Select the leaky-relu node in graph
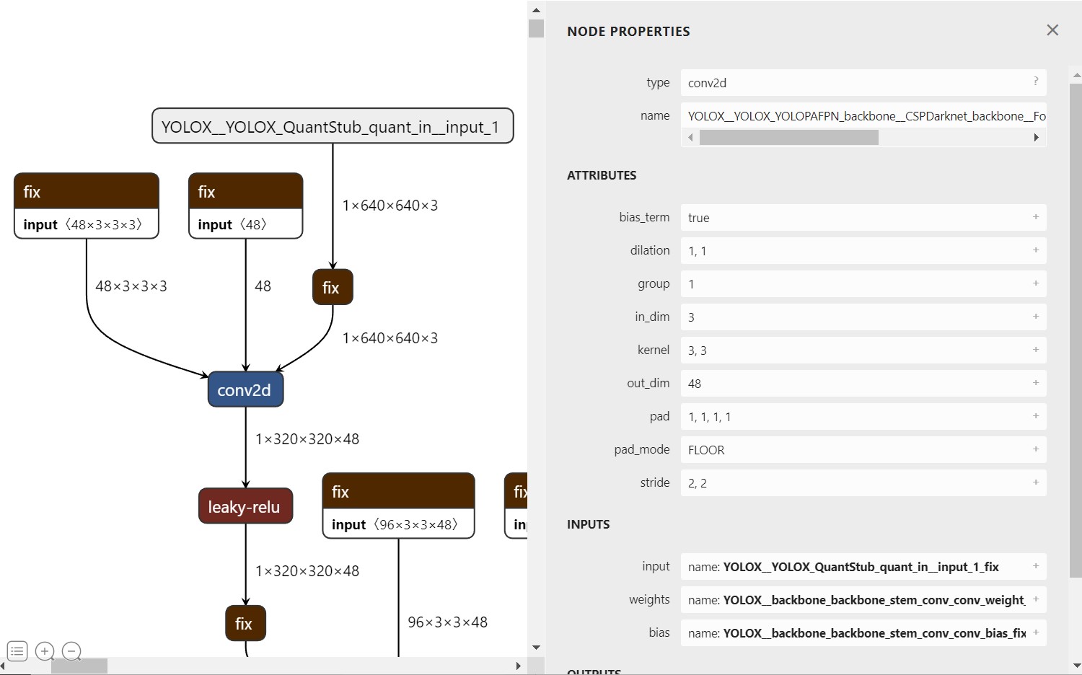Viewport: 1082px width, 675px height. coord(245,506)
